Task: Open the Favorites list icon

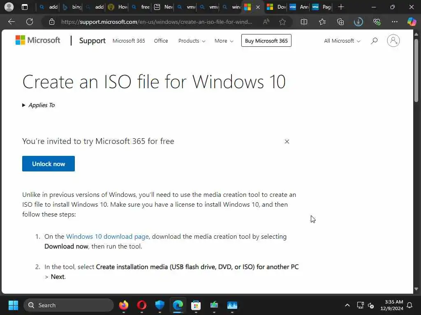Action: tap(322, 22)
